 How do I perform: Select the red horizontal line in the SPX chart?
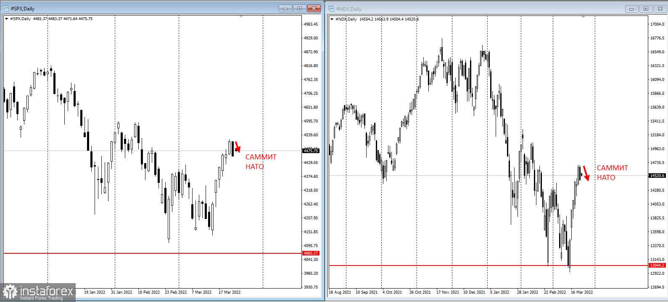[x=153, y=253]
